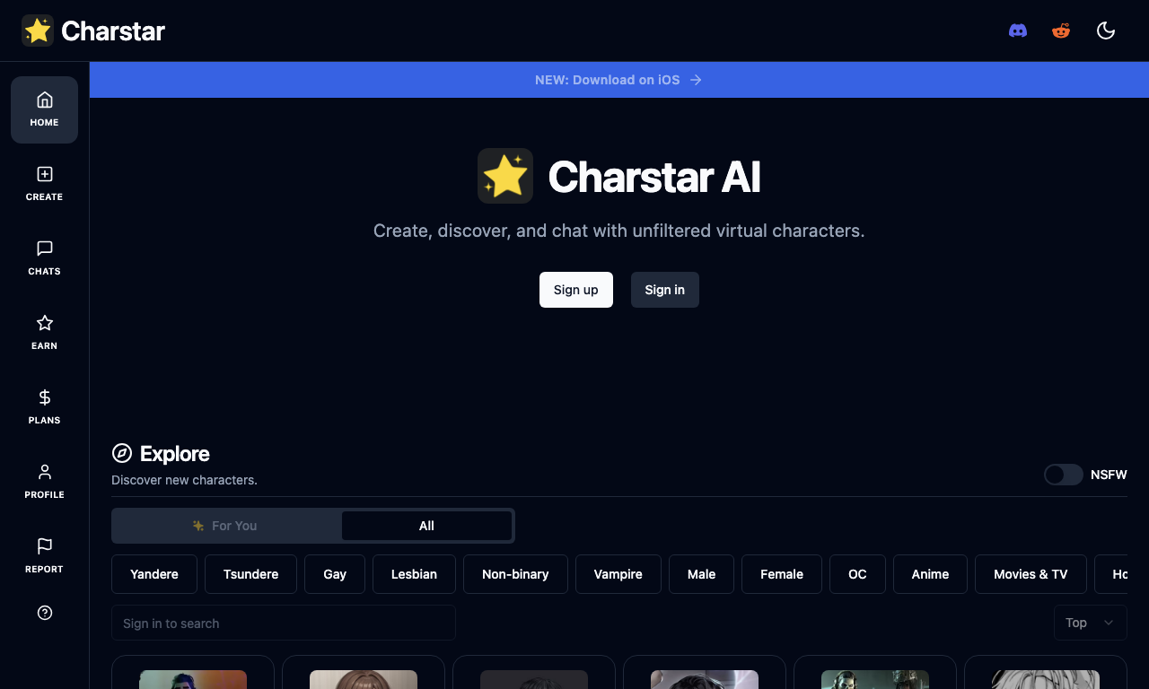Open the Earn star in the sidebar

coord(44,333)
